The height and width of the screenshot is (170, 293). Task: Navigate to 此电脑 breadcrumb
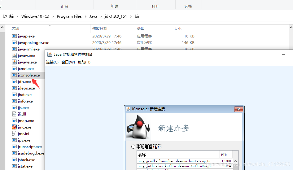(8, 16)
